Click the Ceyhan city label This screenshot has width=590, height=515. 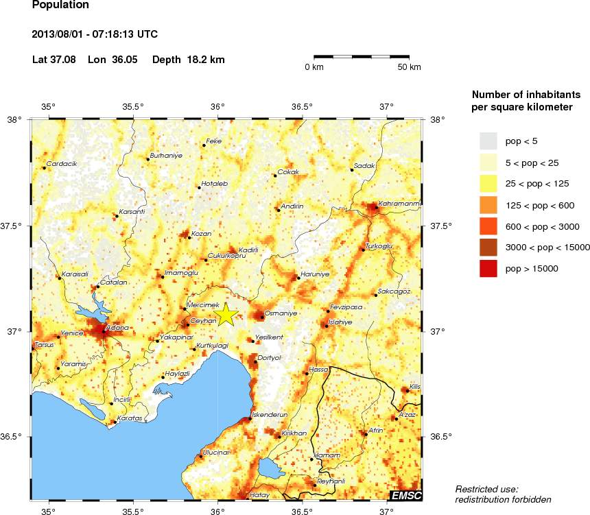pos(203,321)
